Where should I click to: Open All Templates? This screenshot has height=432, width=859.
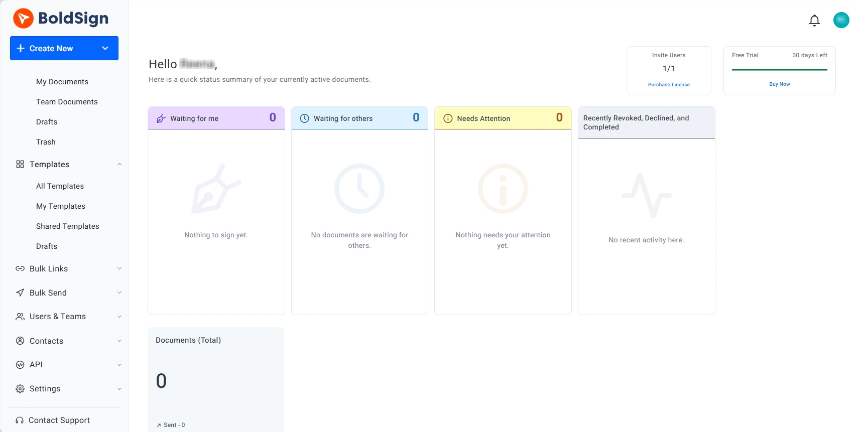(x=60, y=186)
